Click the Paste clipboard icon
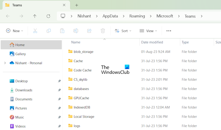The width and height of the screenshot is (221, 130). pos(62,31)
